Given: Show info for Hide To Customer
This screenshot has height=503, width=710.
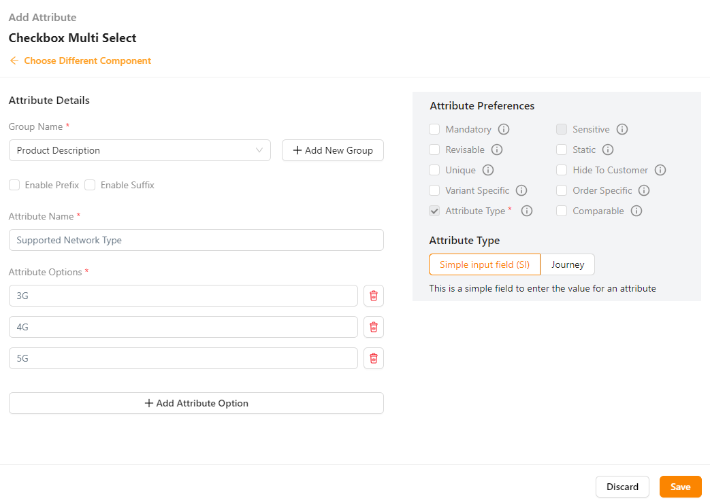Looking at the screenshot, I should pyautogui.click(x=660, y=170).
